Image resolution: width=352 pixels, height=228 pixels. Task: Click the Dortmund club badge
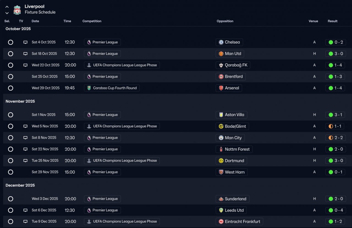[x=221, y=161]
